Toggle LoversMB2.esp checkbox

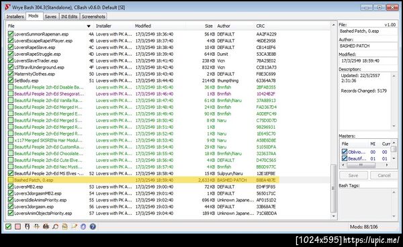coord(11,187)
